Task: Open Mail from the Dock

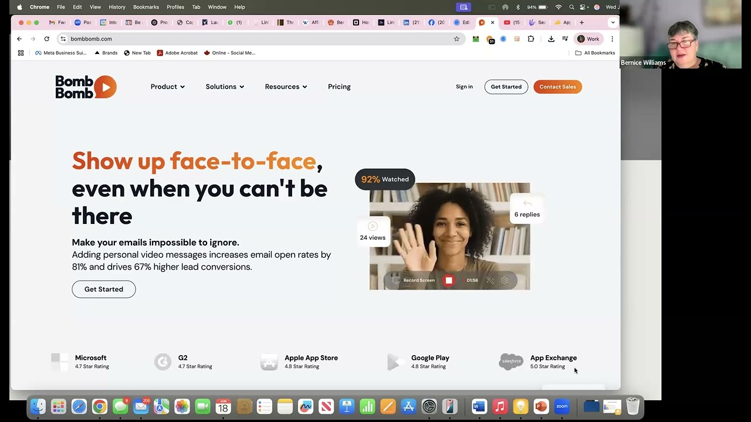Action: (141, 406)
